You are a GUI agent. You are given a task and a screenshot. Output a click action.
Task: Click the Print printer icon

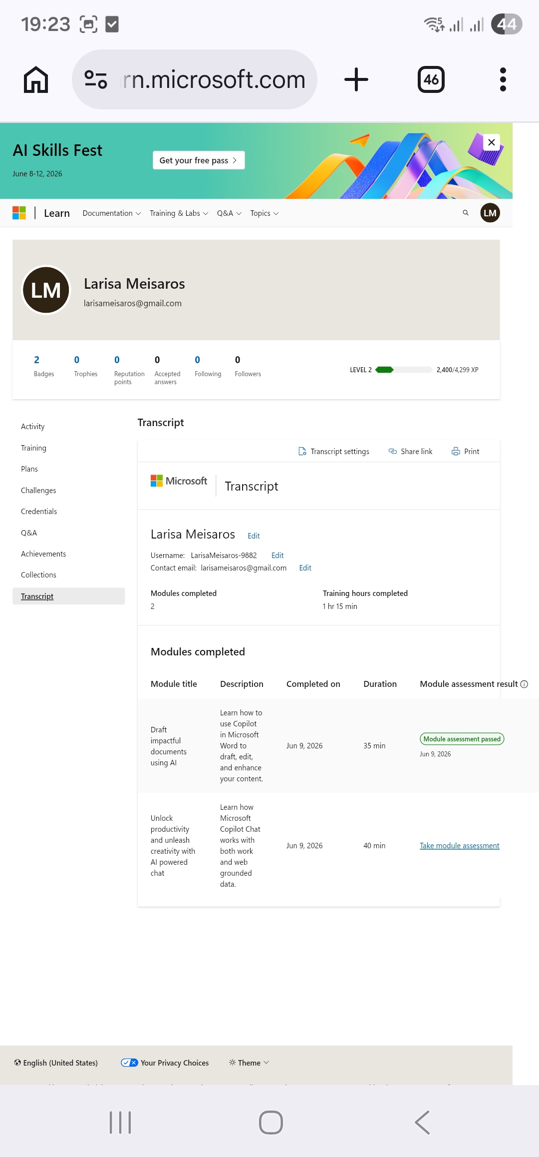(x=456, y=451)
